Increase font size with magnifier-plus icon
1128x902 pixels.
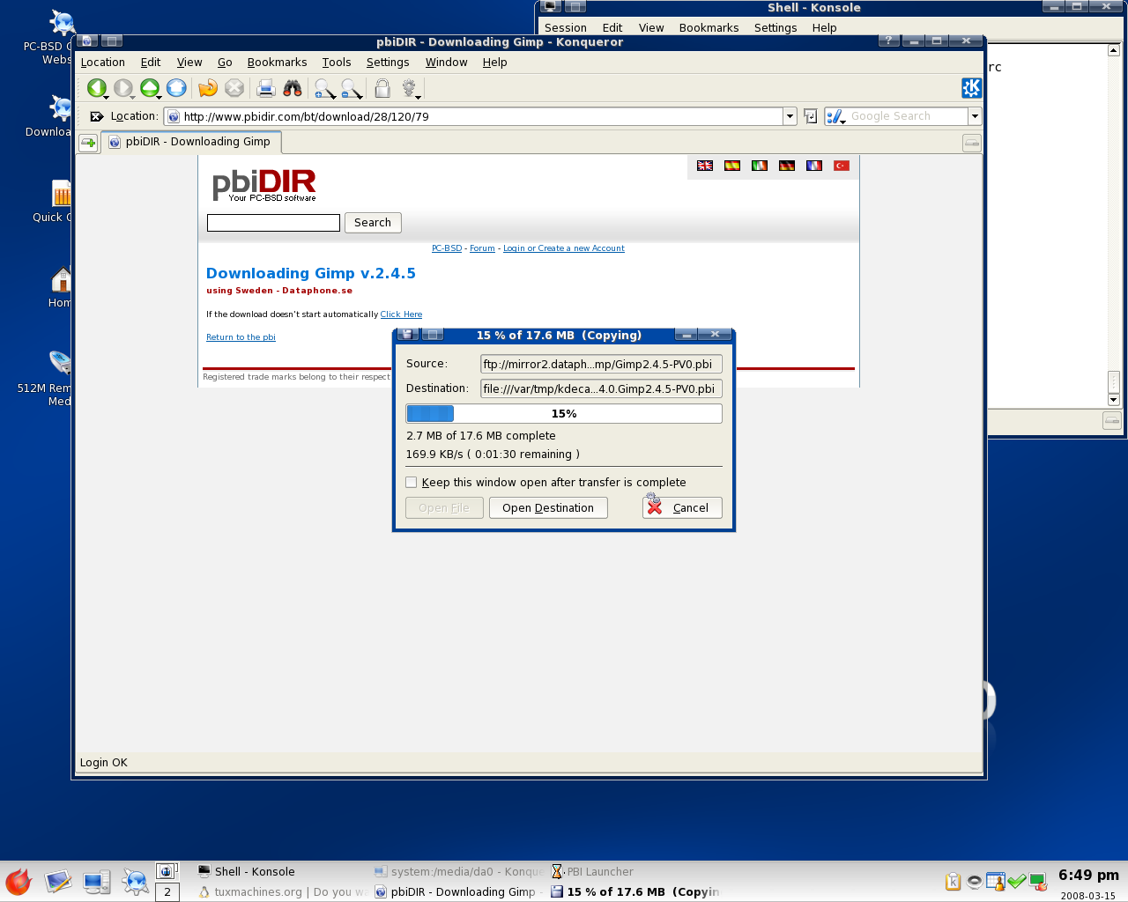click(324, 88)
